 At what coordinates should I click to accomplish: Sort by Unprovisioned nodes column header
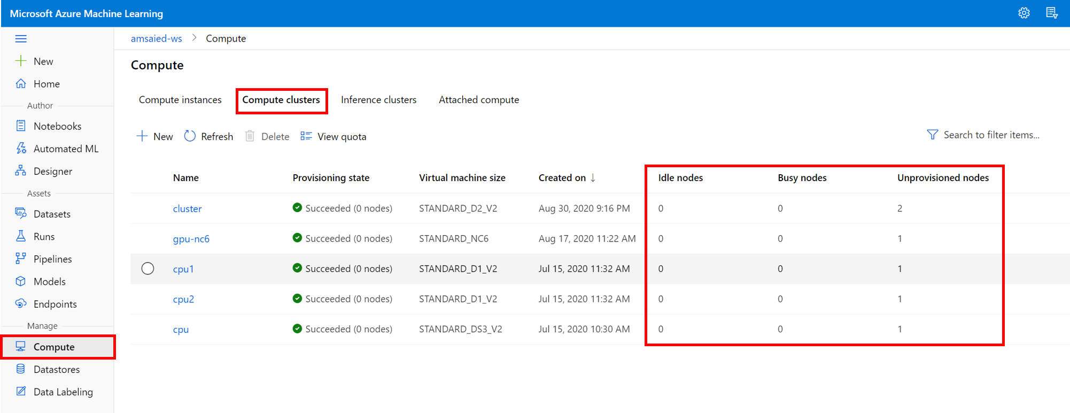point(943,177)
